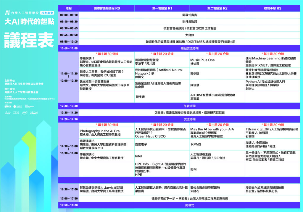303x212 pixels.
Task: Click the Cisco sponsor logo
Action: (7, 113)
